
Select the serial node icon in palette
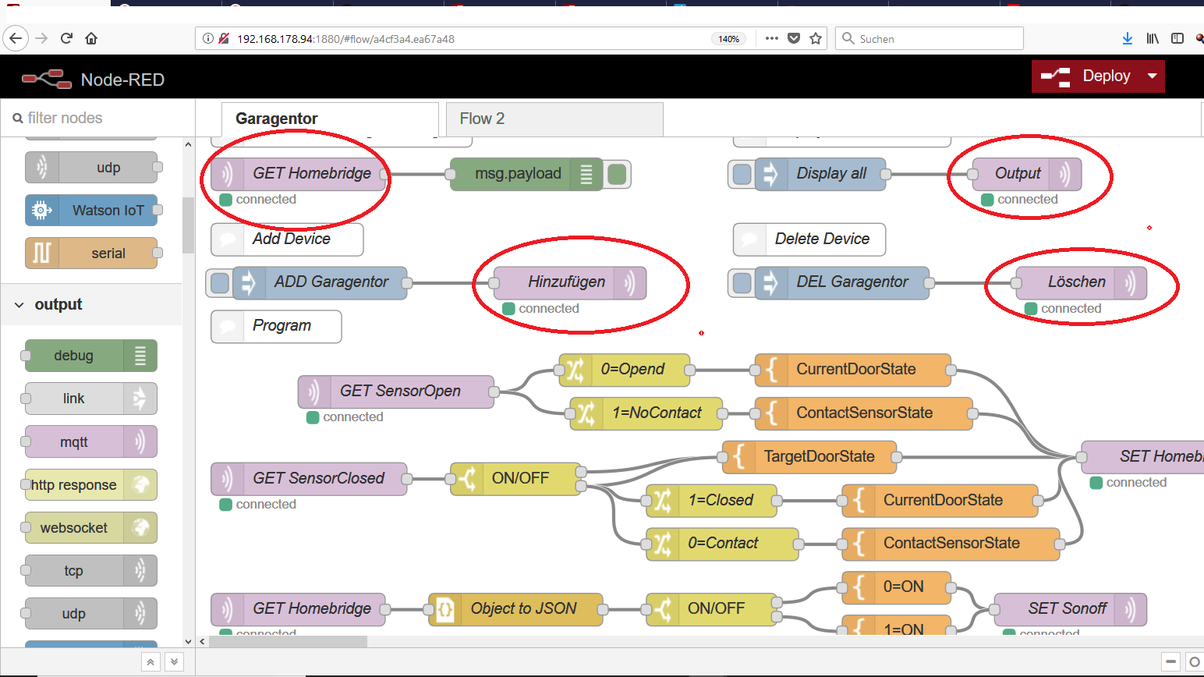pos(42,253)
